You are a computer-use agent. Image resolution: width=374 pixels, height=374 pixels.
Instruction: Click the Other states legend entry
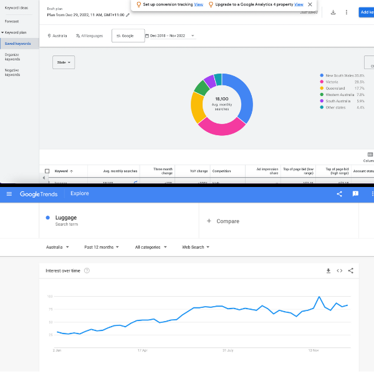(x=342, y=108)
